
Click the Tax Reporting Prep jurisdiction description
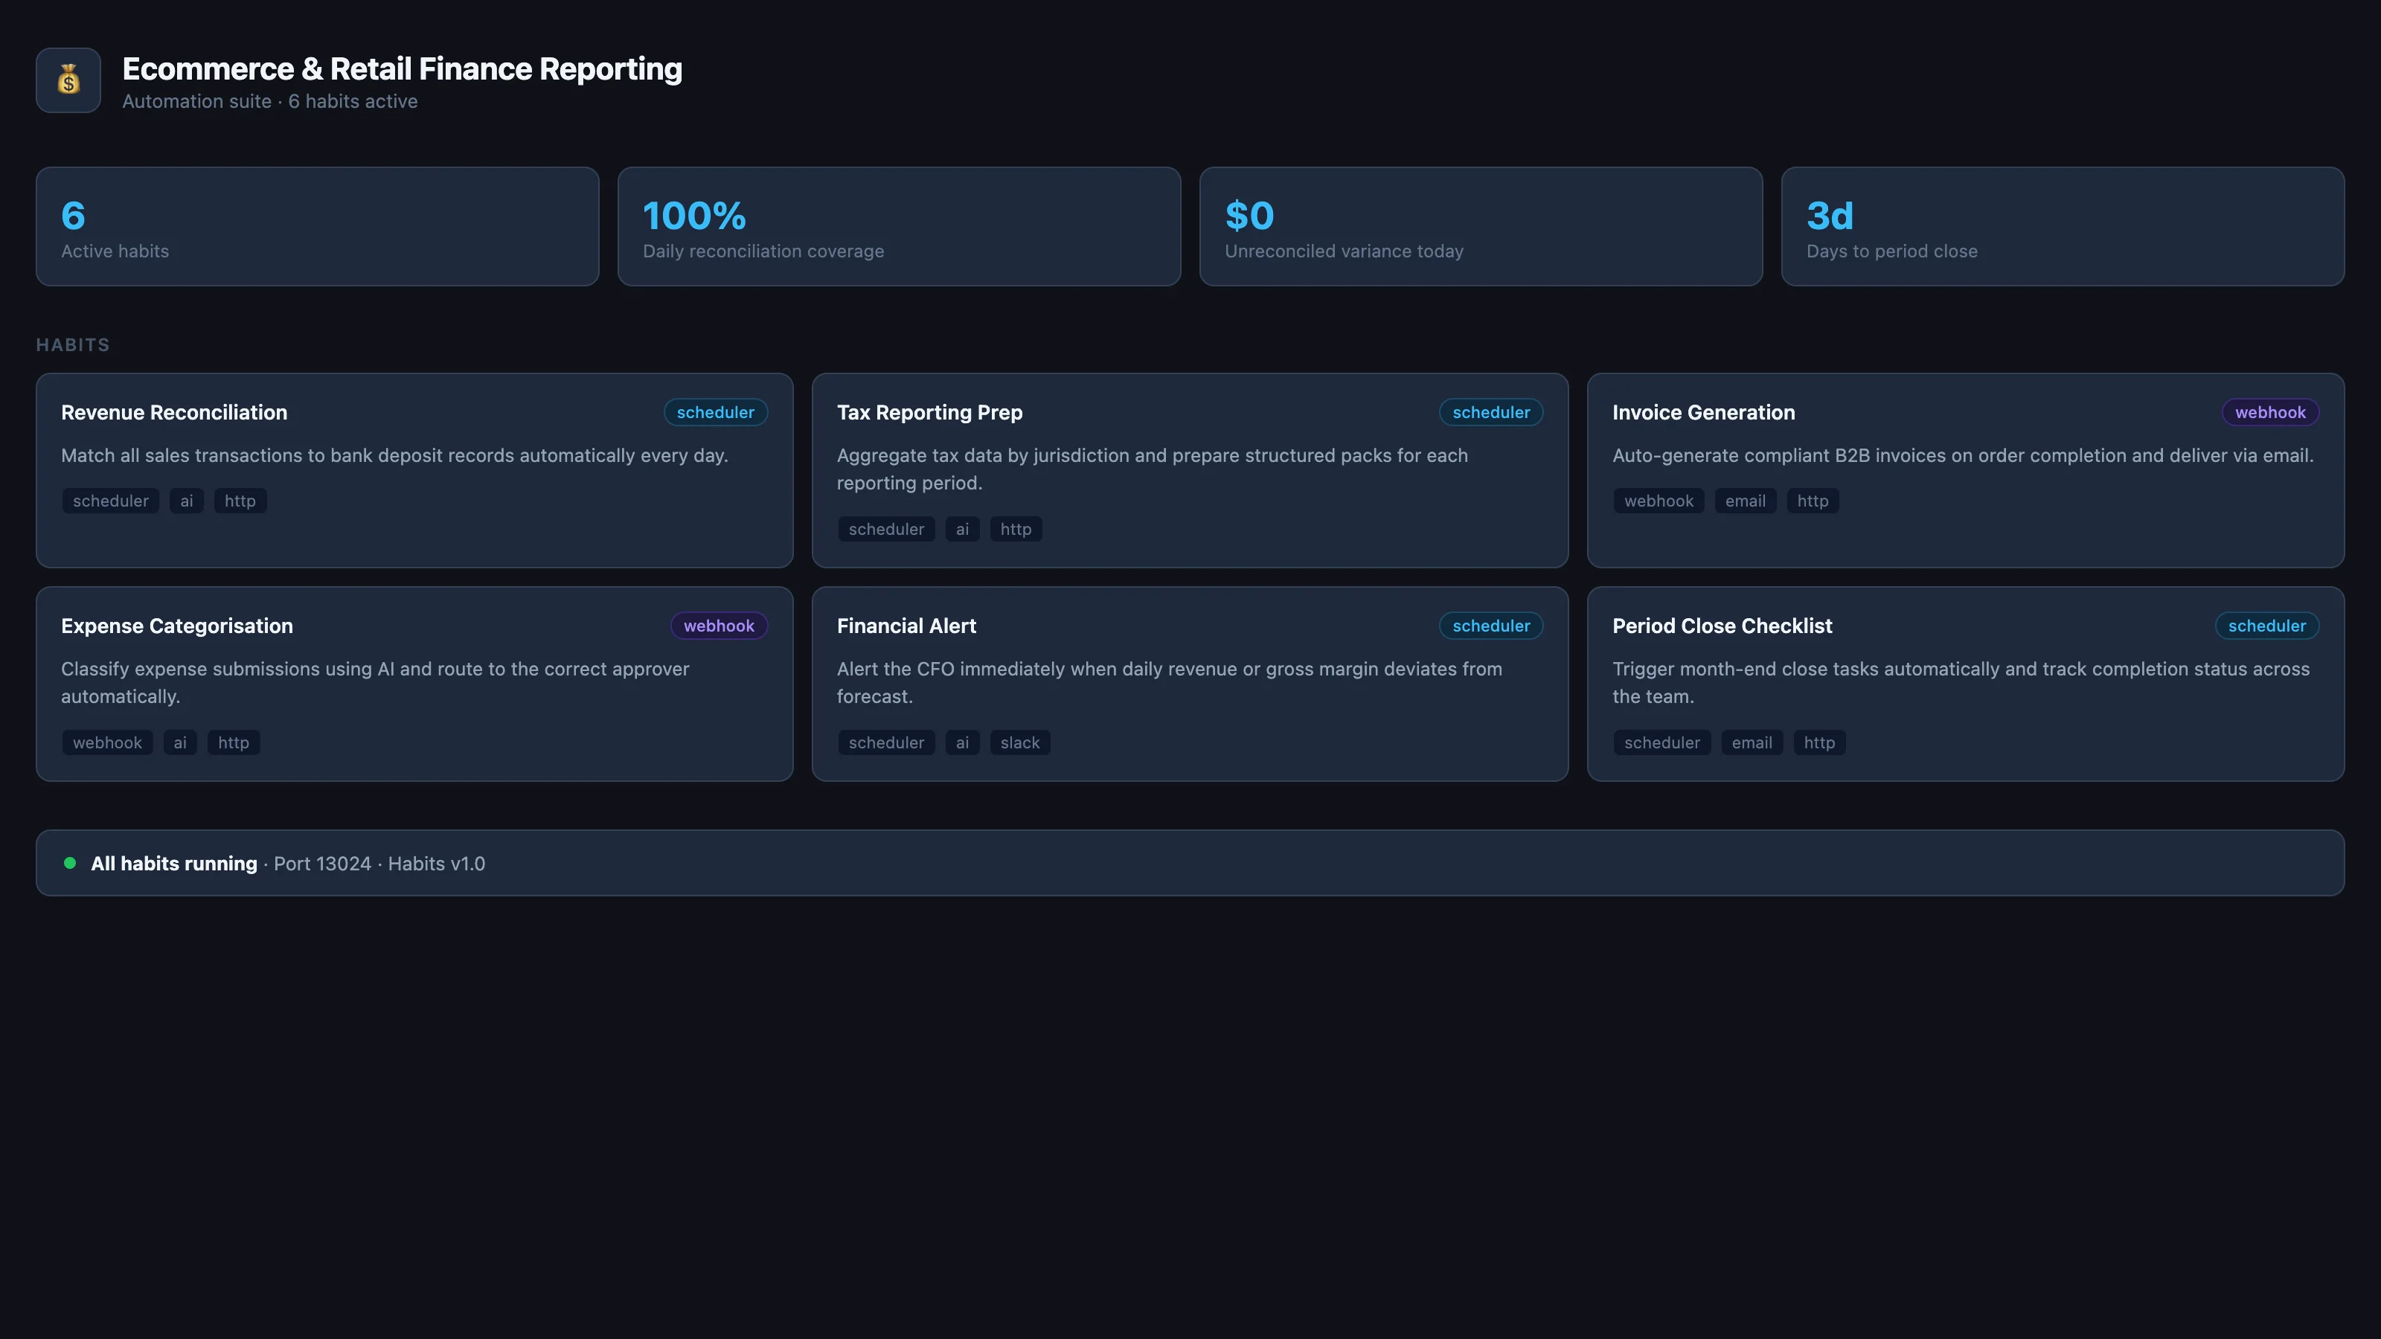(1152, 469)
